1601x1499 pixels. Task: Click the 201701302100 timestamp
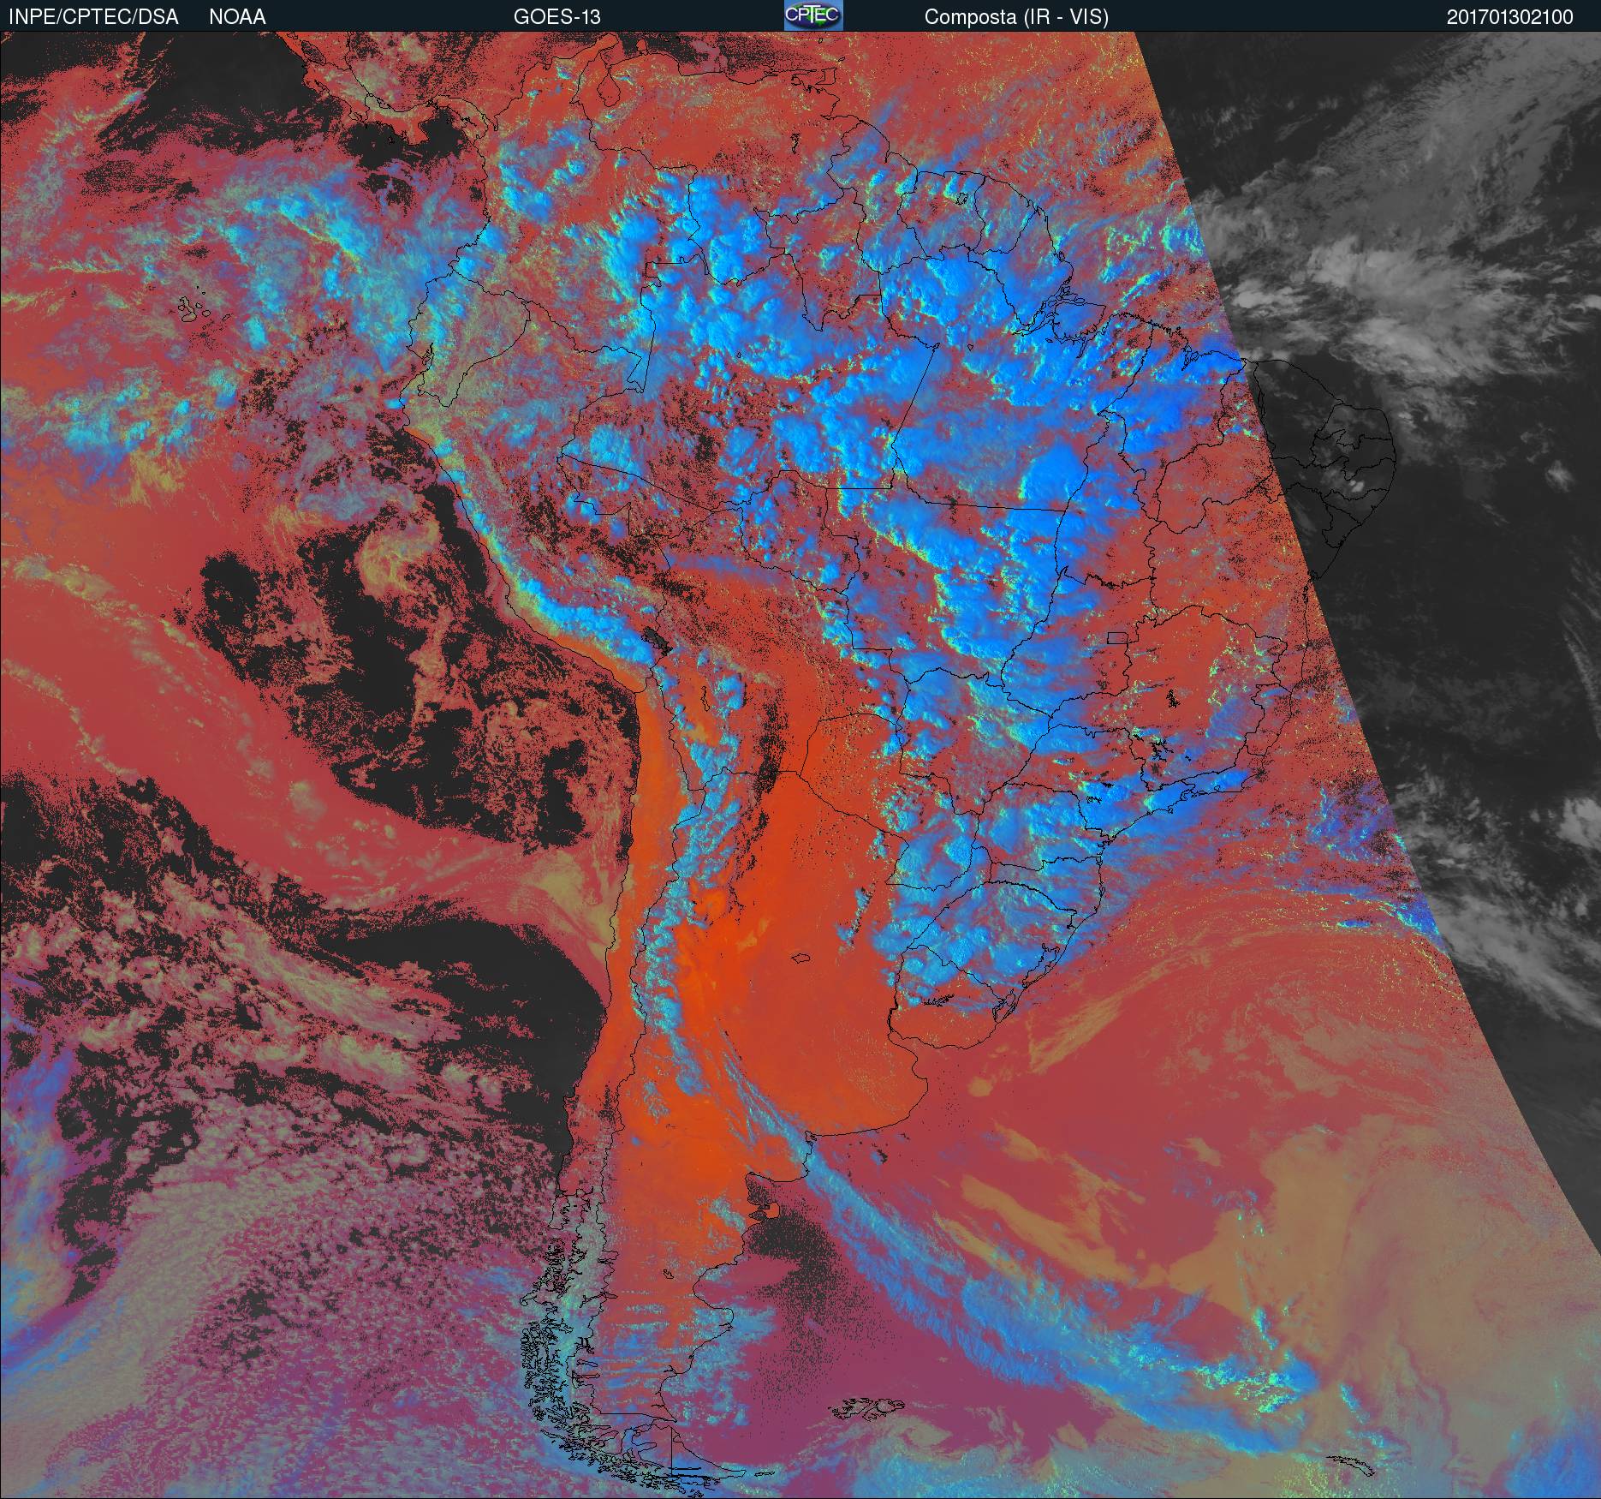(x=1510, y=17)
